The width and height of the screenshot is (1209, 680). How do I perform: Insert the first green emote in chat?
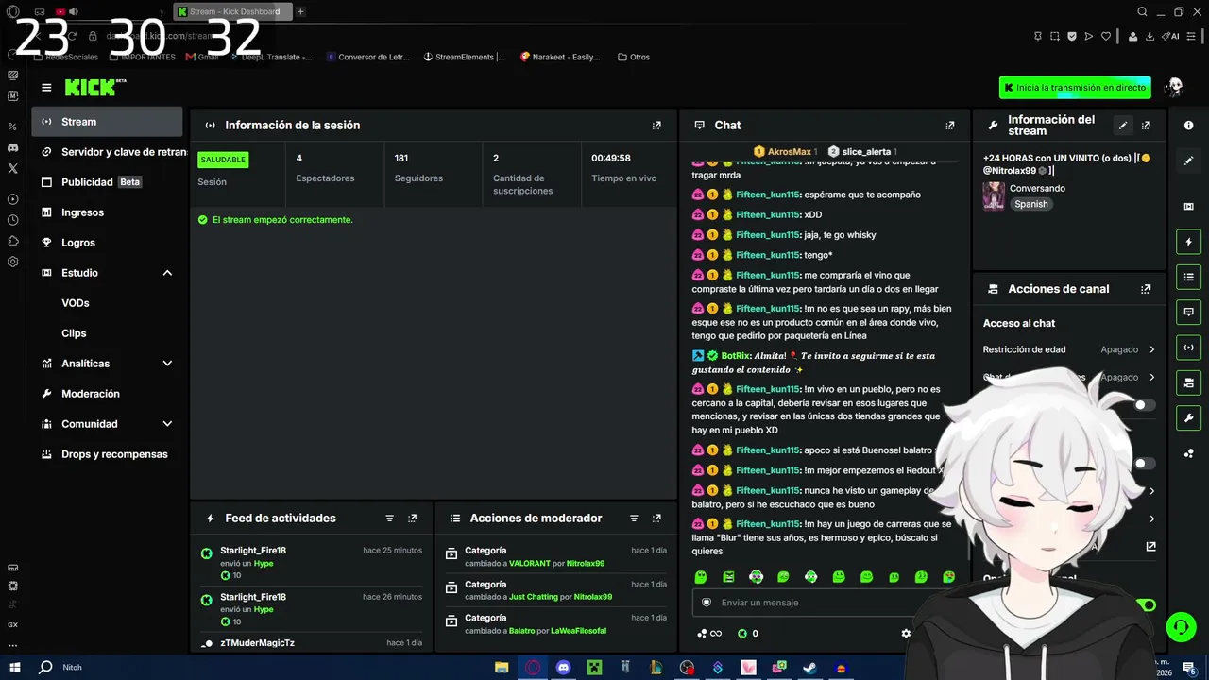coord(701,577)
